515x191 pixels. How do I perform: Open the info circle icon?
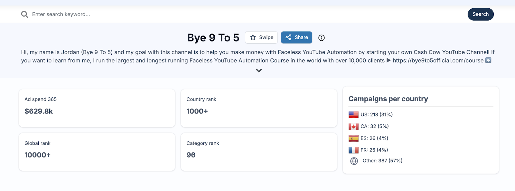tap(322, 38)
